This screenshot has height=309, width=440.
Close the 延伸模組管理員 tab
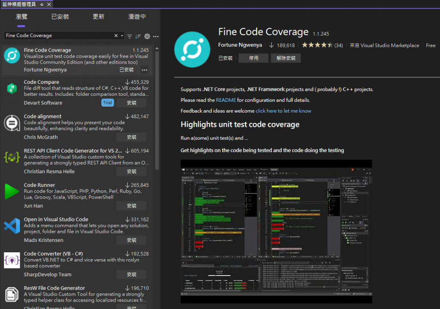pos(49,4)
